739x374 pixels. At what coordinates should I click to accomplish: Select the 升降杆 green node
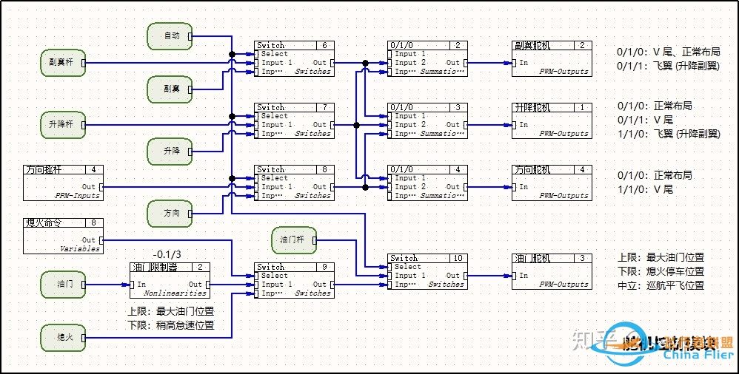coord(62,125)
